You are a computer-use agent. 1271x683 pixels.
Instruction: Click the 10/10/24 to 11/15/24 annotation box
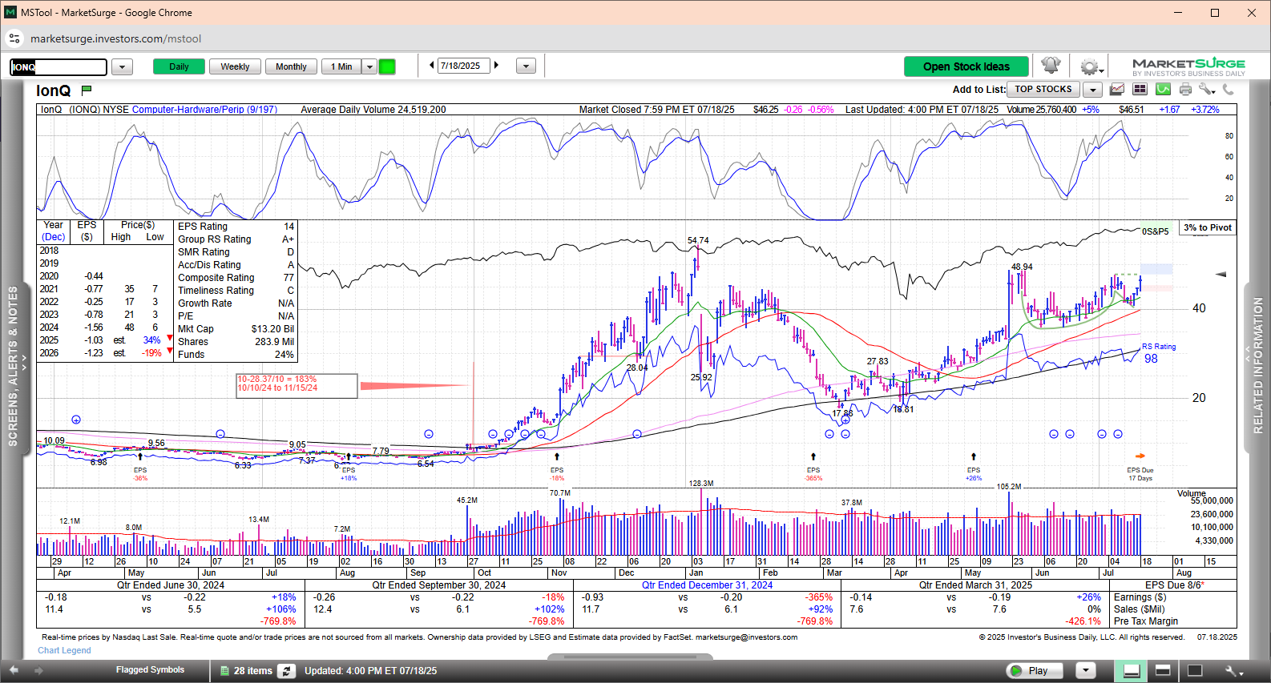(297, 385)
